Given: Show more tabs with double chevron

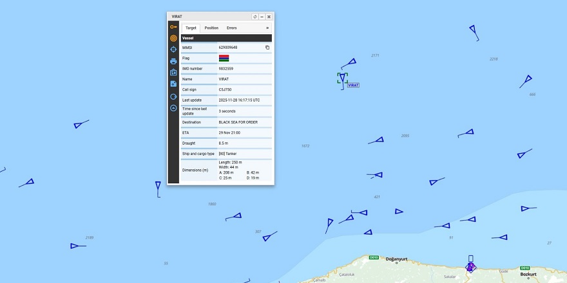Looking at the screenshot, I should click(x=267, y=28).
